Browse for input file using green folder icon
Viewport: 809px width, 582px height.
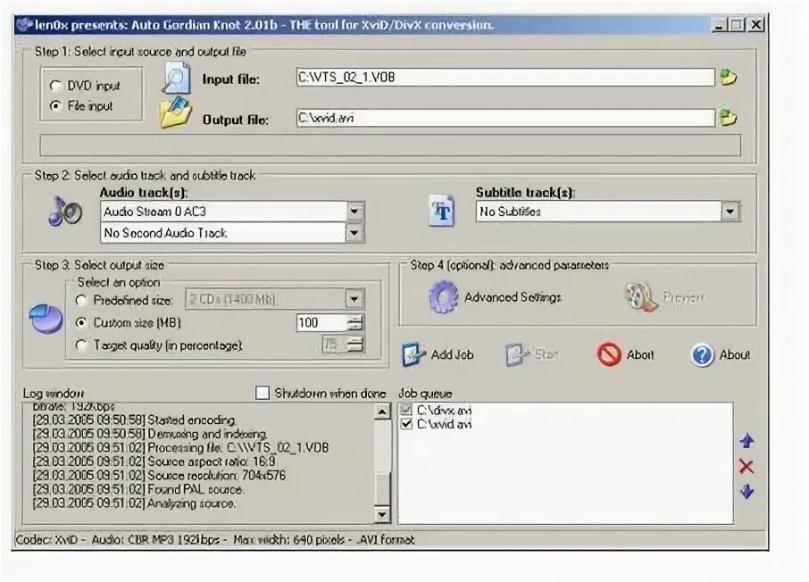[x=729, y=78]
